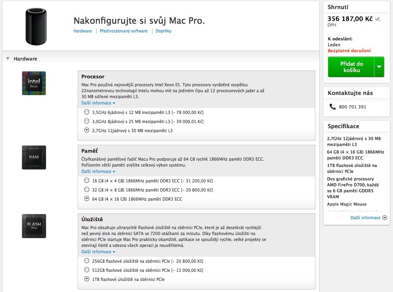Click the circled arrow icon in Specifikace

point(384,218)
